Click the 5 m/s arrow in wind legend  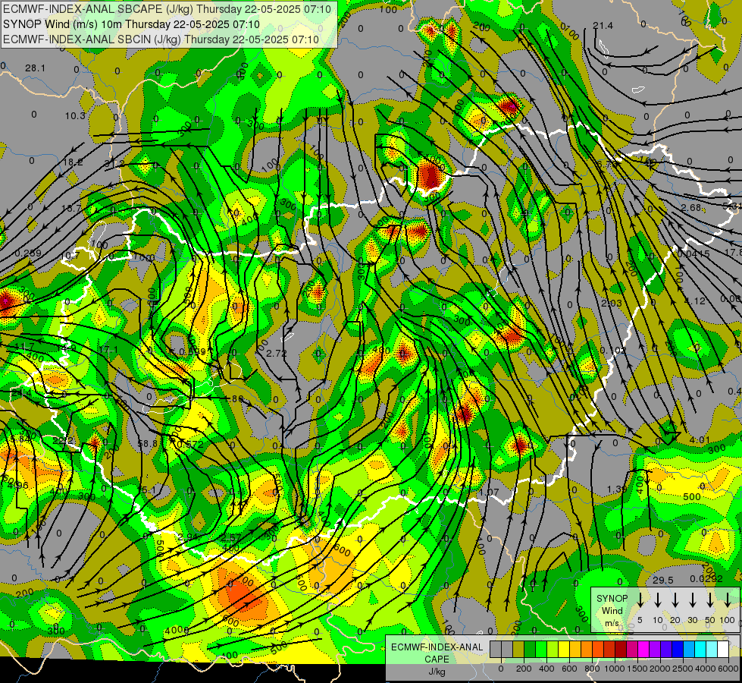tap(640, 600)
